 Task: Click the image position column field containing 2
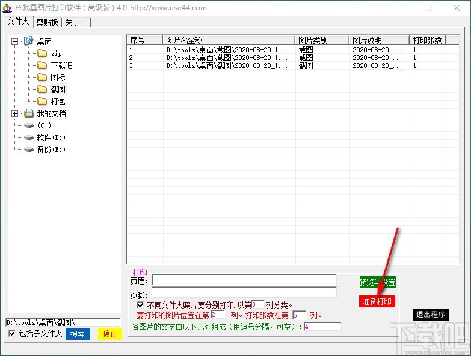tap(218, 315)
